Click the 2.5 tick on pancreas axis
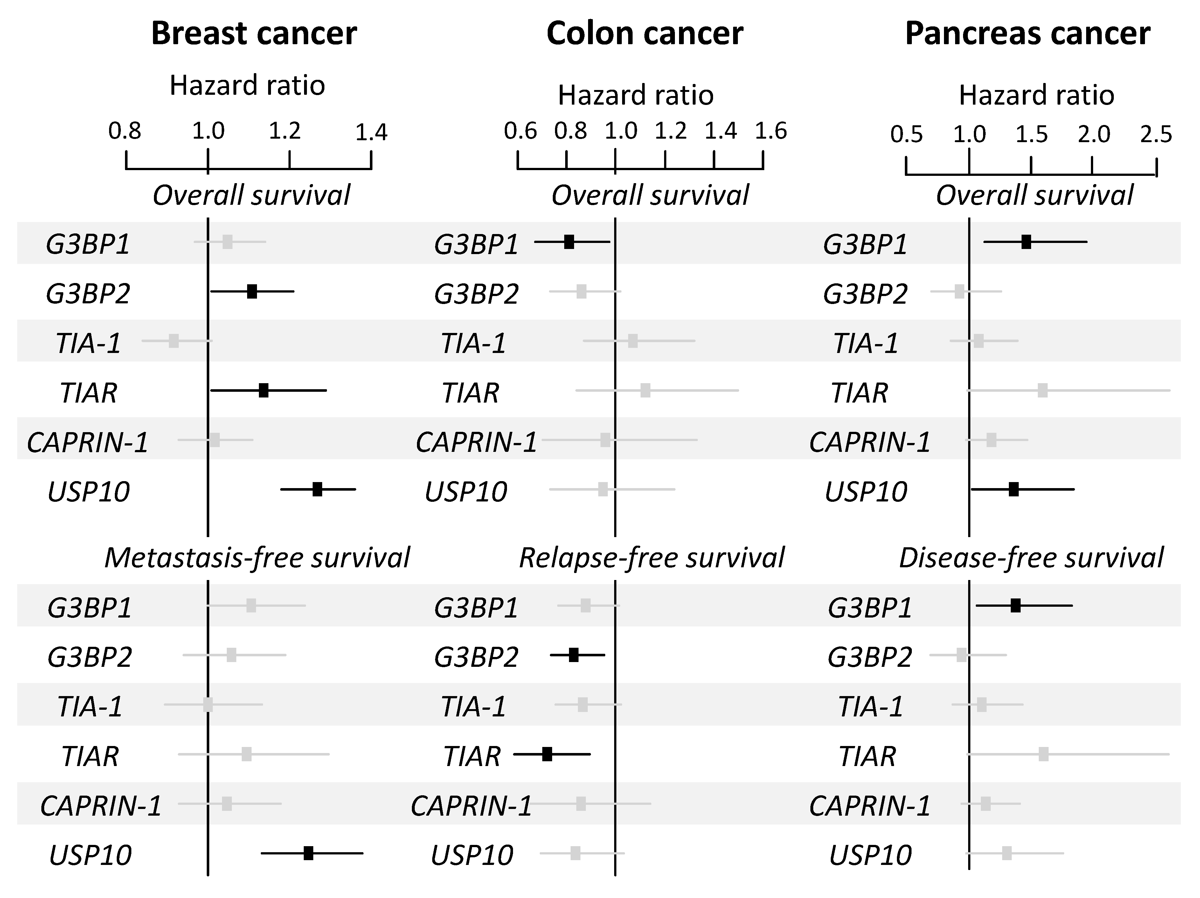The image size is (1200, 898). point(1156,135)
